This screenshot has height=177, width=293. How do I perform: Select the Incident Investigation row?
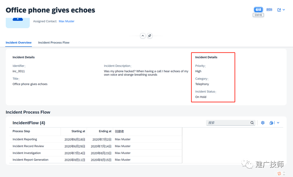[x=96, y=153]
